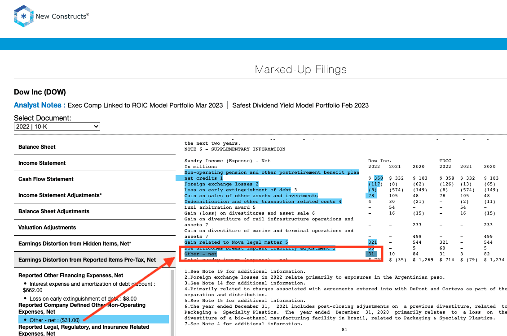
Task: Click the New Constructs logo
Action: 51,16
